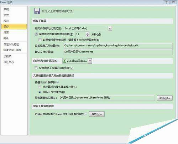The height and width of the screenshot is (144, 178).
Task: Open the 自动恢复例外情况 workbook dropdown
Action: coord(90,61)
